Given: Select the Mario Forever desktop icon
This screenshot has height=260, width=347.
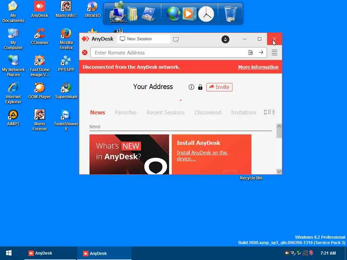Looking at the screenshot, I should (x=40, y=120).
